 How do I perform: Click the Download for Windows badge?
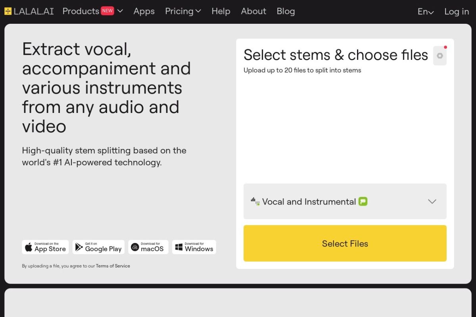click(194, 247)
